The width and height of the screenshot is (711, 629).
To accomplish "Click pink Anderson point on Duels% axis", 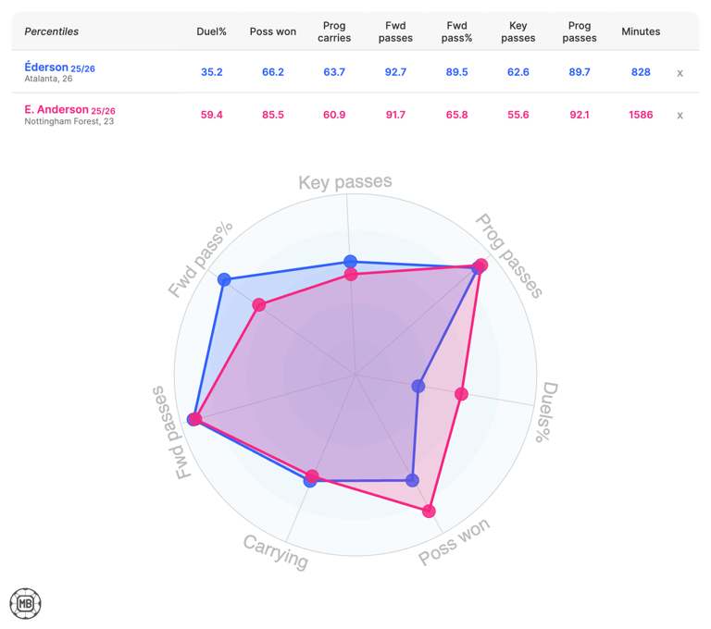I will [x=461, y=394].
